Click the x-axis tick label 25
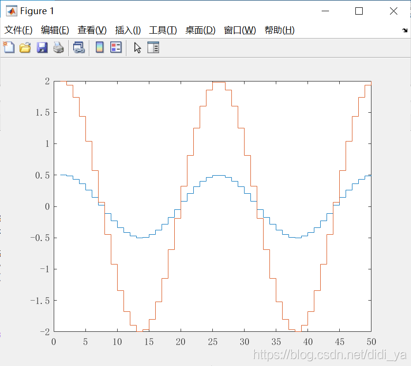 coord(212,342)
